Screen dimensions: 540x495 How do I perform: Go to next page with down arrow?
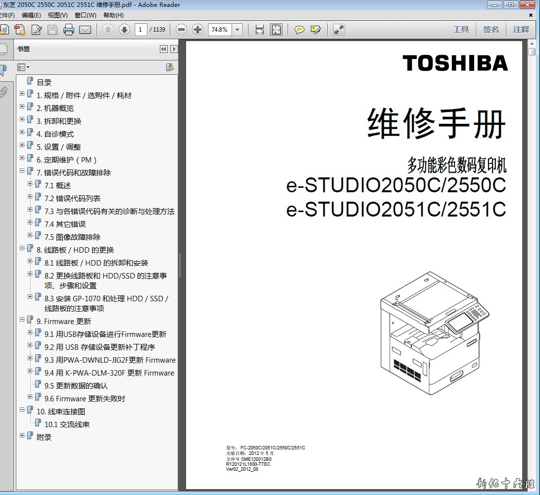(124, 30)
